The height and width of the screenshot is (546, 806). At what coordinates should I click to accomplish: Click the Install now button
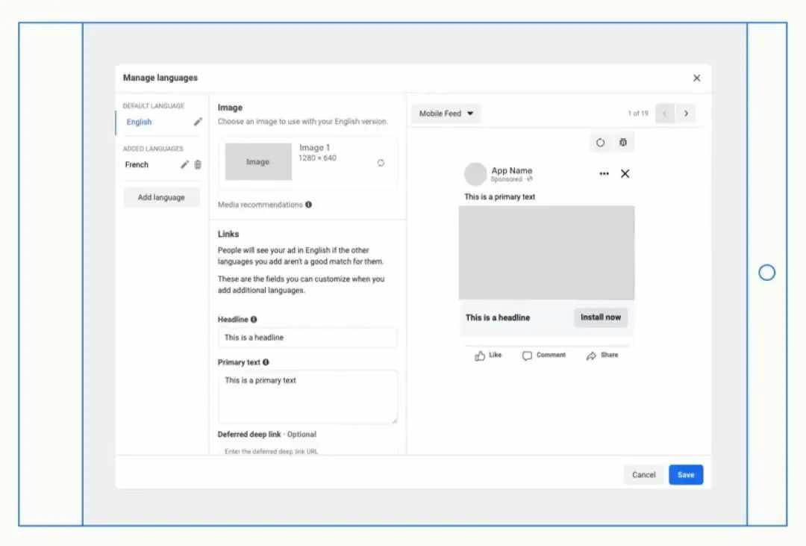[x=600, y=317]
